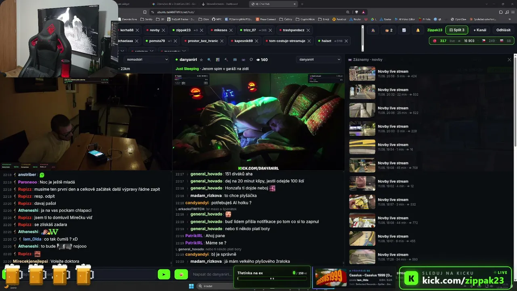The width and height of the screenshot is (517, 291).
Task: Remove the prostor_bez_hranic channel chip
Action: (222, 41)
